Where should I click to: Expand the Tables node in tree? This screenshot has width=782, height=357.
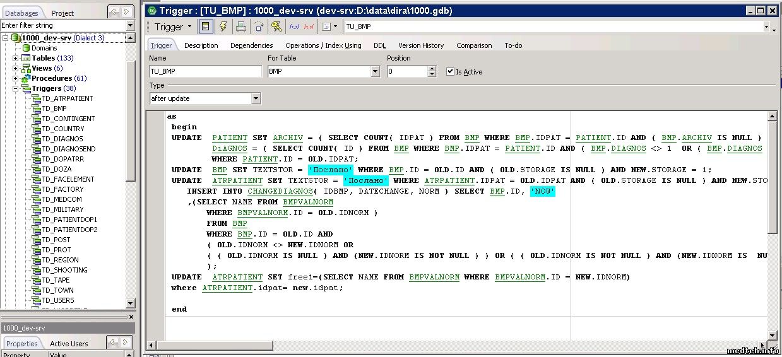16,58
